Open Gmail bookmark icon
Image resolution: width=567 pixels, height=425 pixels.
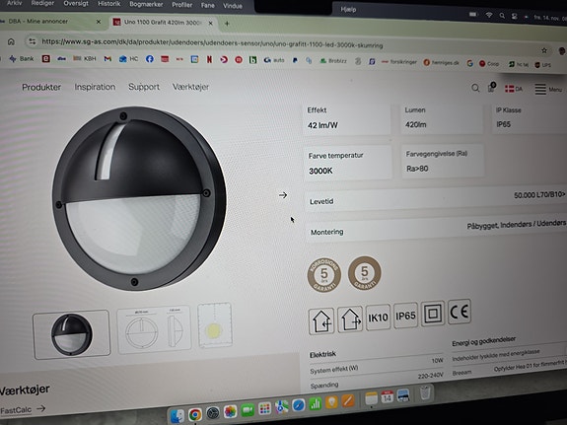click(107, 58)
